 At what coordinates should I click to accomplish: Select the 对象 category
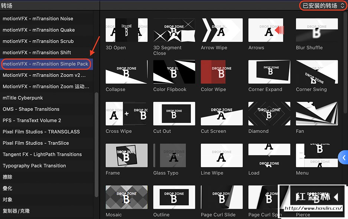(x=46, y=199)
